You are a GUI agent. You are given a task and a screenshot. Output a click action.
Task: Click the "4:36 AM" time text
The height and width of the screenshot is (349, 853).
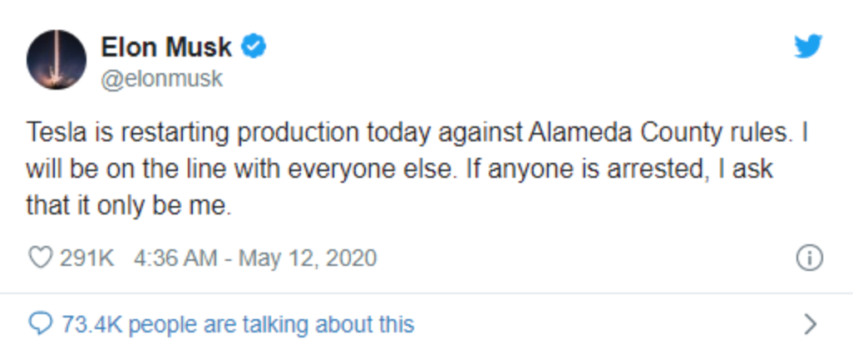[x=175, y=258]
